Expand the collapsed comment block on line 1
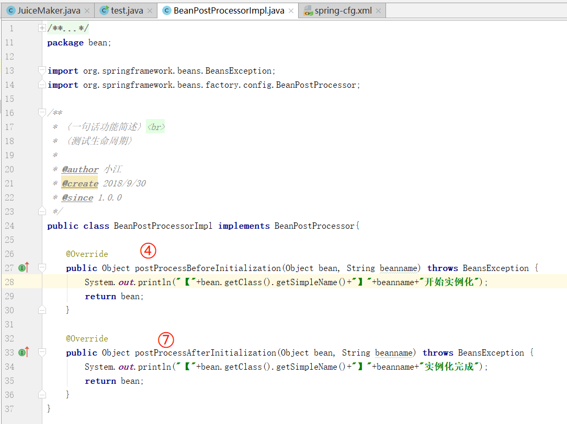The height and width of the screenshot is (424, 567). 42,28
